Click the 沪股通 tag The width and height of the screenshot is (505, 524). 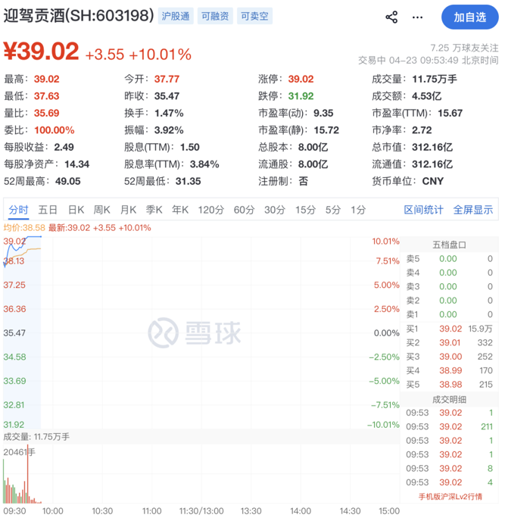[176, 16]
